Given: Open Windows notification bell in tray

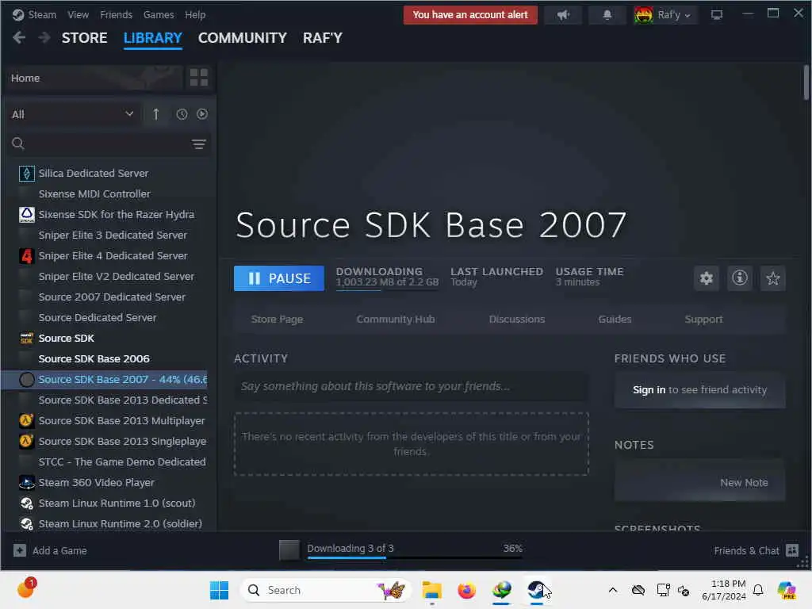Looking at the screenshot, I should click(x=758, y=590).
